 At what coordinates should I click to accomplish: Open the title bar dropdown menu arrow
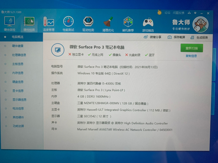(x=195, y=13)
